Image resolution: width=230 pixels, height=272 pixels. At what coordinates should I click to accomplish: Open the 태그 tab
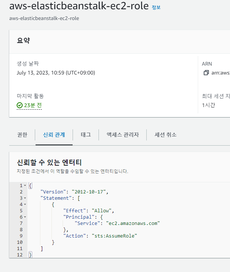coord(86,135)
